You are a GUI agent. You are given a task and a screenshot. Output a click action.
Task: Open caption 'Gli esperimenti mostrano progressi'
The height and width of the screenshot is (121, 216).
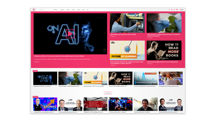coord(169,86)
